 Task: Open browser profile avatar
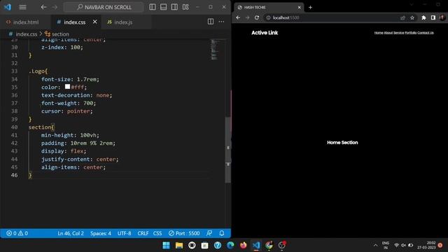pos(442,17)
